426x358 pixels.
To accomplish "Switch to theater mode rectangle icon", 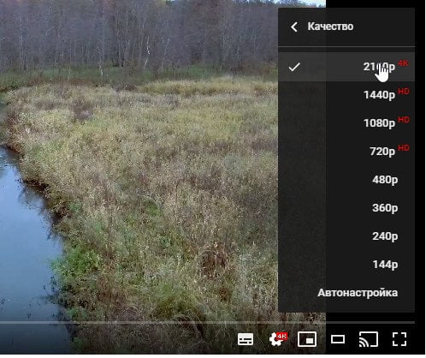I will pos(338,339).
